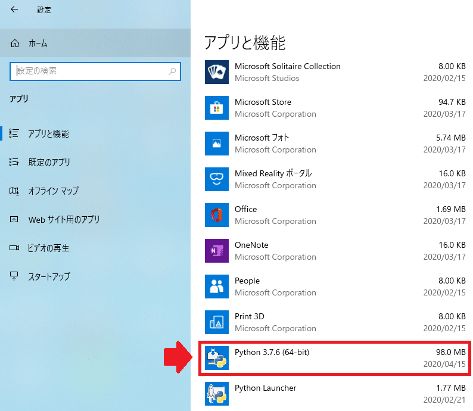Open ビデオの再生 settings
The width and height of the screenshot is (473, 411).
[95, 248]
